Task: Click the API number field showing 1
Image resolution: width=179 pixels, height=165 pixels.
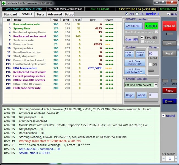Action: [x=170, y=159]
